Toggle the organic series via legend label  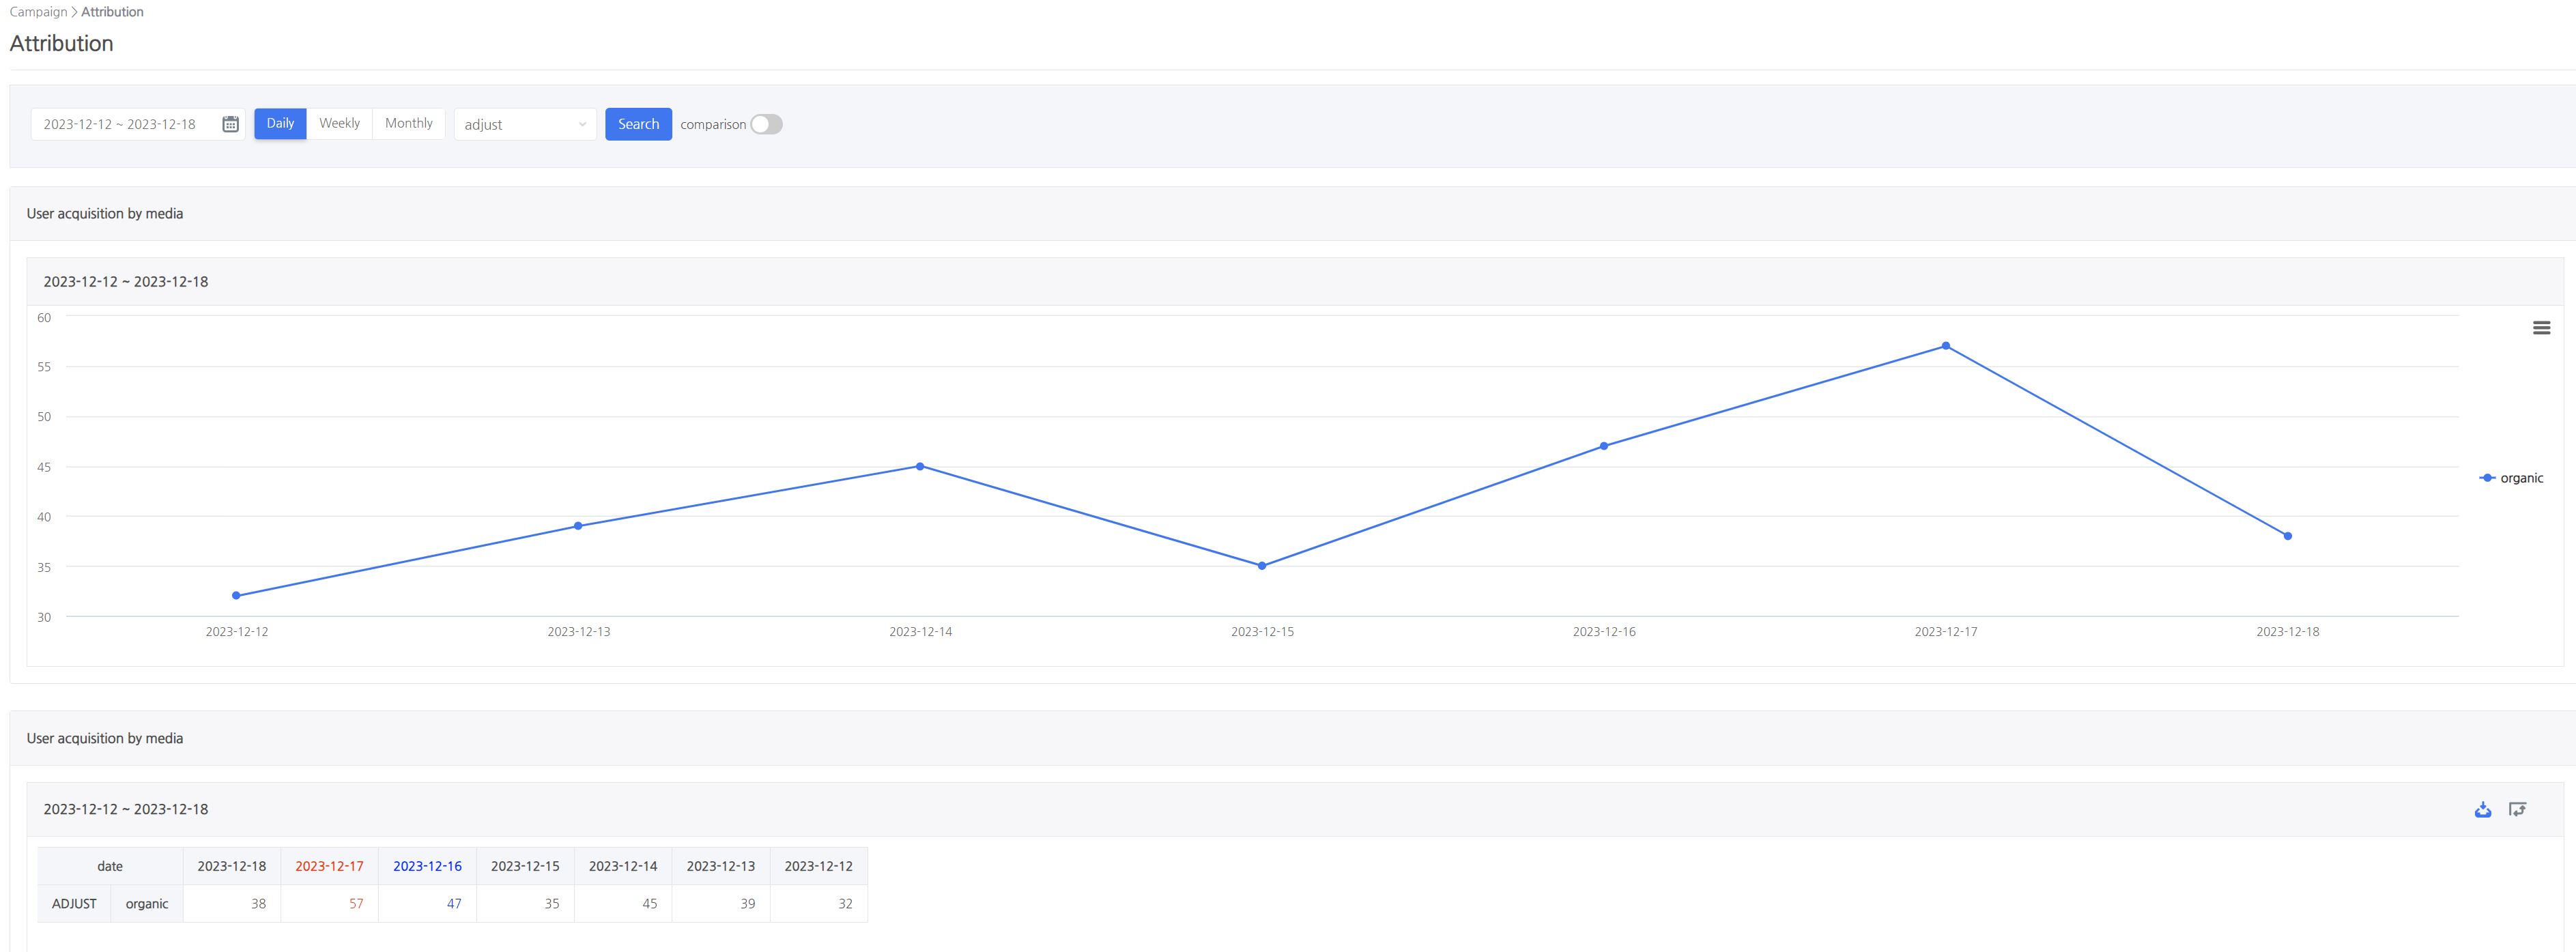click(x=2524, y=477)
